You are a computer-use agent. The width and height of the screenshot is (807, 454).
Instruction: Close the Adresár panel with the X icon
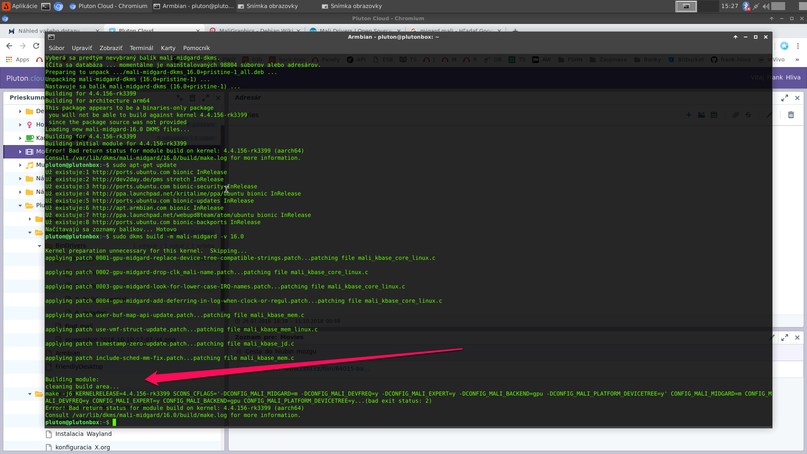797,98
